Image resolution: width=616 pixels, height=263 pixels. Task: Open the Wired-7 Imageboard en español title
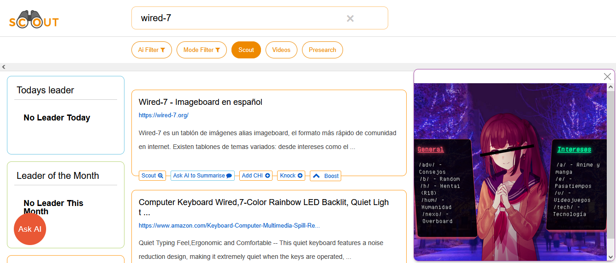tap(201, 102)
